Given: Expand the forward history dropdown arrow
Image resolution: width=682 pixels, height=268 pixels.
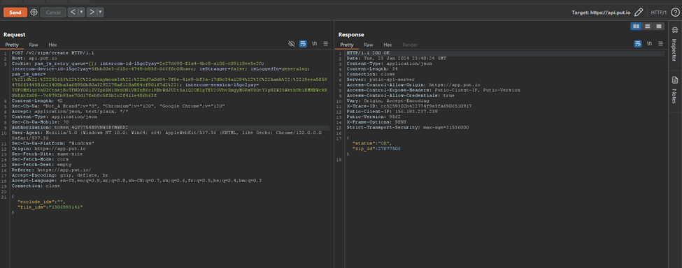Looking at the screenshot, I should click(101, 12).
